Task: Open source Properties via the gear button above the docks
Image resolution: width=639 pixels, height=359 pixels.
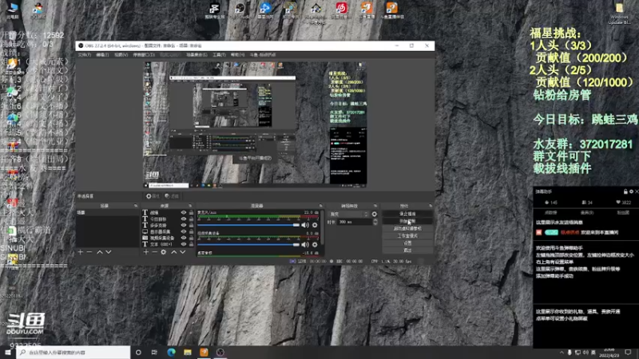Action: [153, 196]
